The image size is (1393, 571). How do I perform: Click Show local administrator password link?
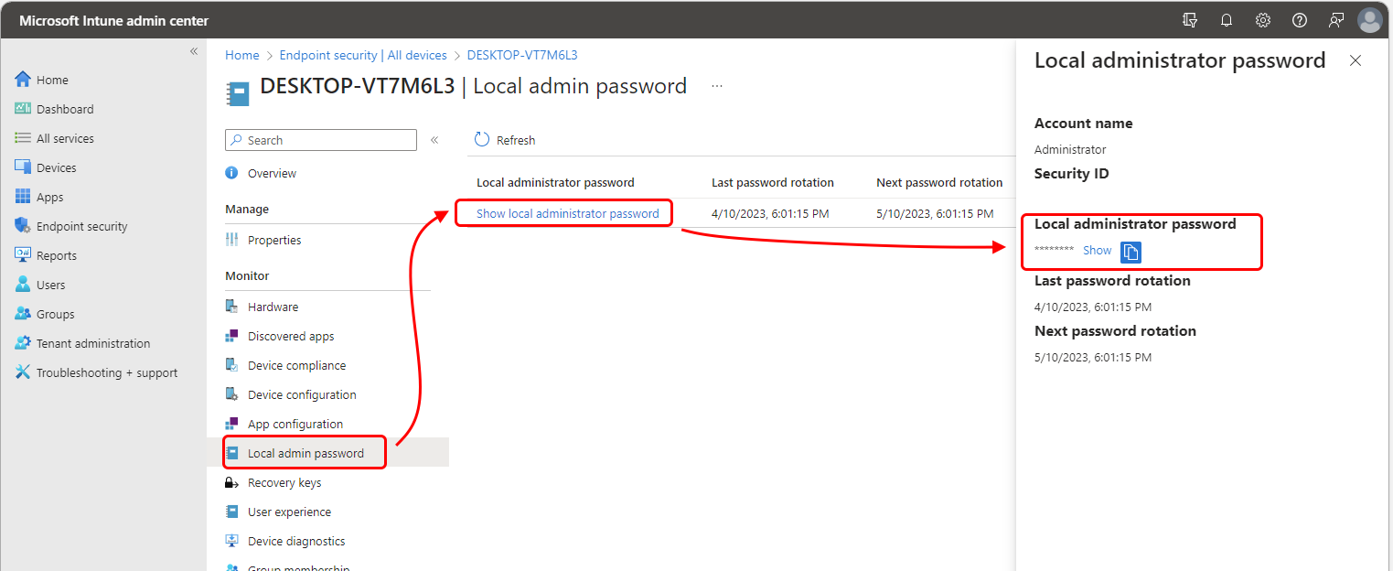(568, 213)
